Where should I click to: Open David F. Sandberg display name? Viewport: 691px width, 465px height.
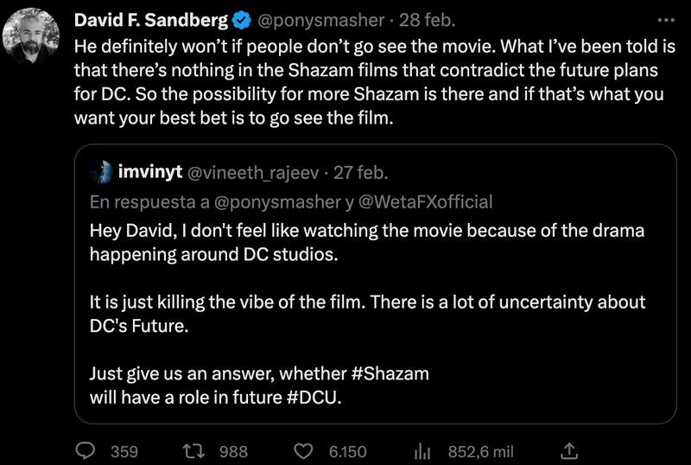150,20
